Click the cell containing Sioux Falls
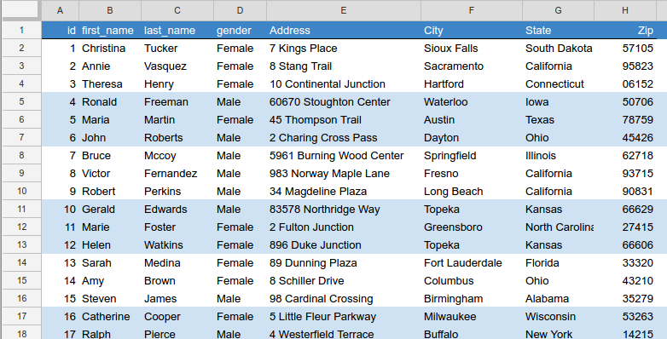The image size is (667, 339). (x=472, y=48)
